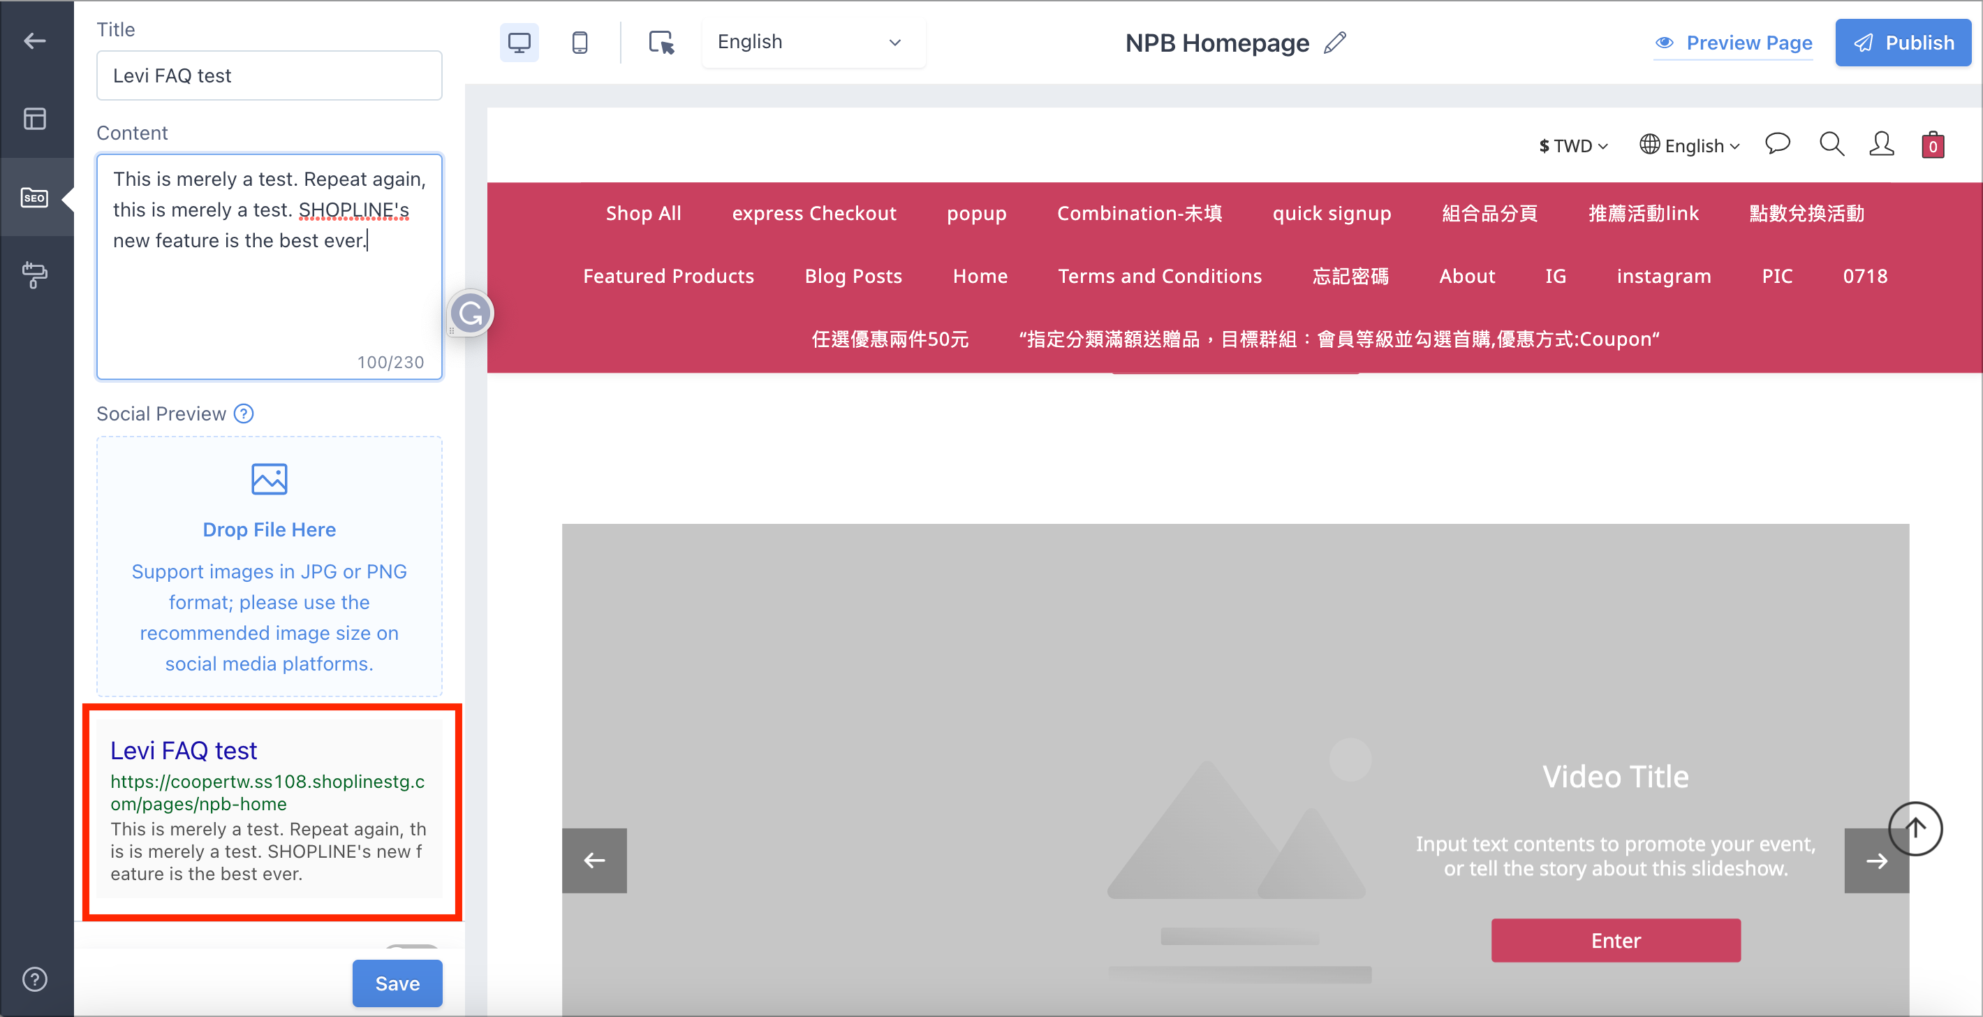
Task: Select the quick signup navigation item
Action: pos(1332,213)
